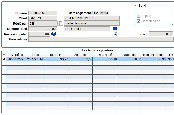Click the Total TTC column header

coord(56,55)
